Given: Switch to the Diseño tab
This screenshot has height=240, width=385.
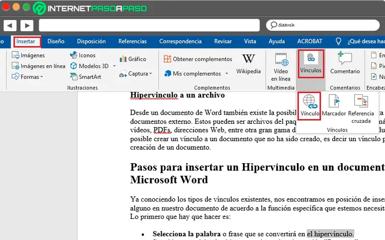Looking at the screenshot, I should [x=56, y=41].
